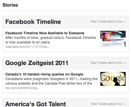Click arrow icon beside Google Zeitgeist tweets link
The height and width of the screenshot is (107, 131).
click(x=124, y=63)
